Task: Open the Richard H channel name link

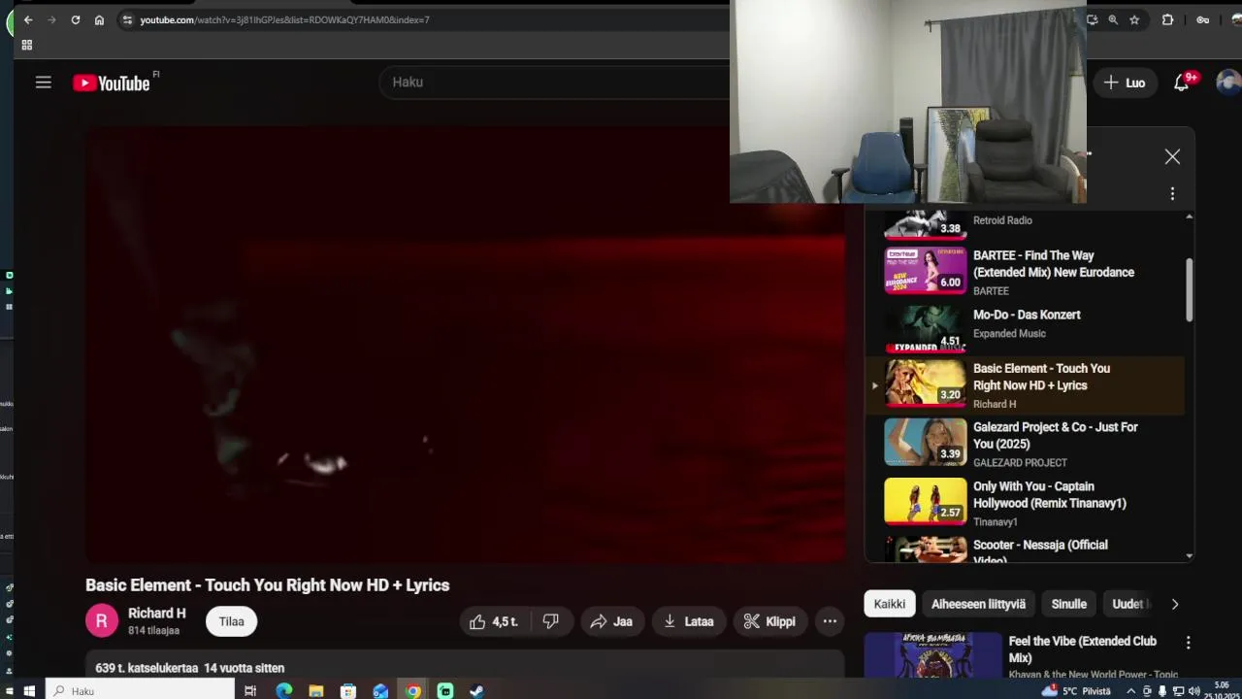Action: click(x=156, y=614)
